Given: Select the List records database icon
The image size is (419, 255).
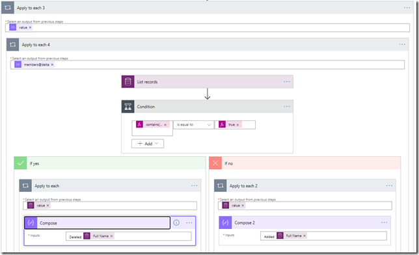Looking at the screenshot, I should [128, 82].
